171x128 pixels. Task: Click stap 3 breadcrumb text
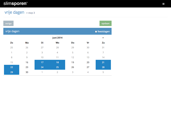point(31,13)
